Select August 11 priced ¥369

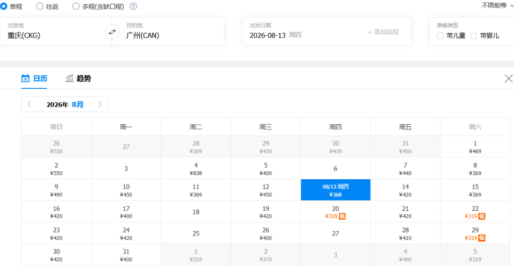click(x=196, y=190)
